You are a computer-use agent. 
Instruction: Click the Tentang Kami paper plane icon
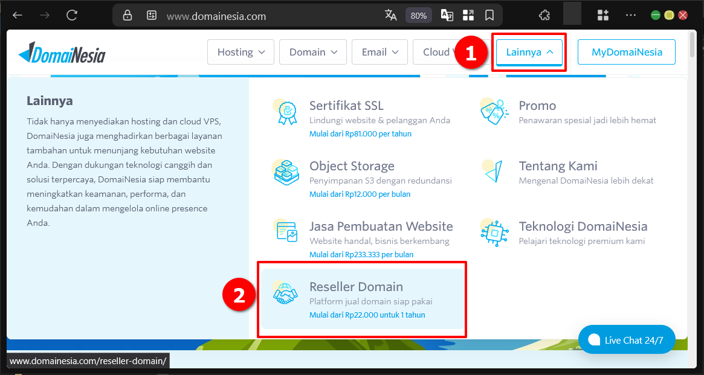click(x=494, y=172)
